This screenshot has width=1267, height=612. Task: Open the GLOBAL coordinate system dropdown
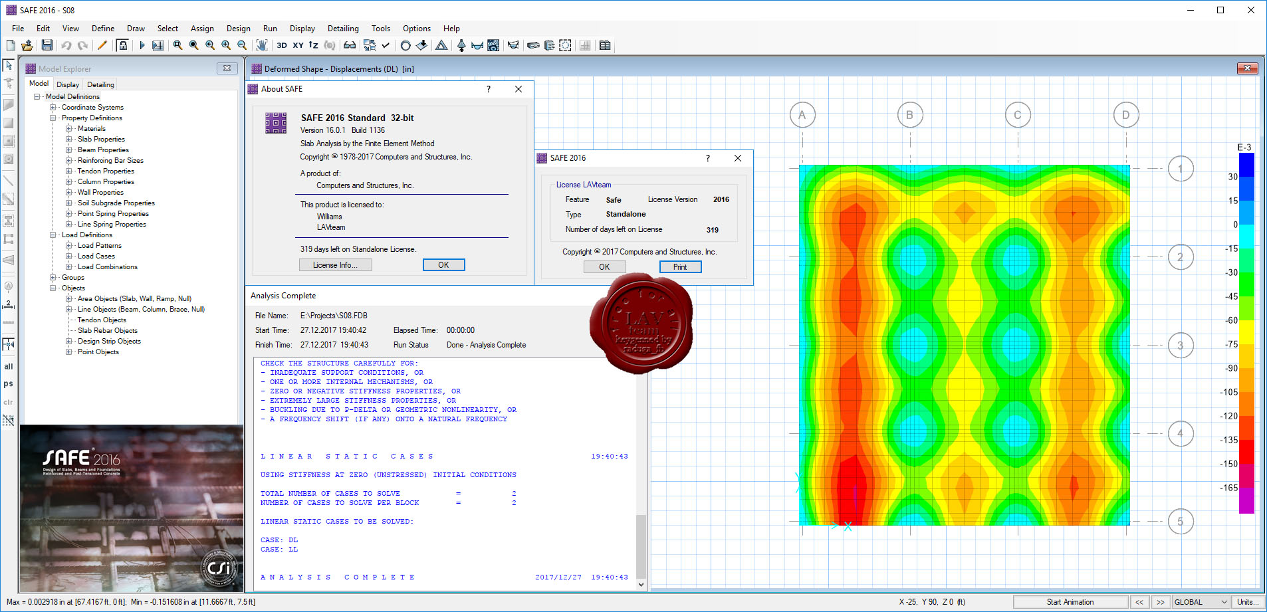[x=1201, y=602]
